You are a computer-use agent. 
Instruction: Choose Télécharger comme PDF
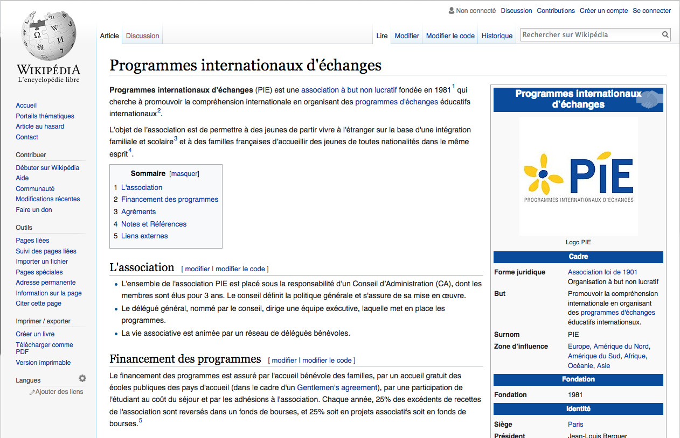tap(45, 348)
